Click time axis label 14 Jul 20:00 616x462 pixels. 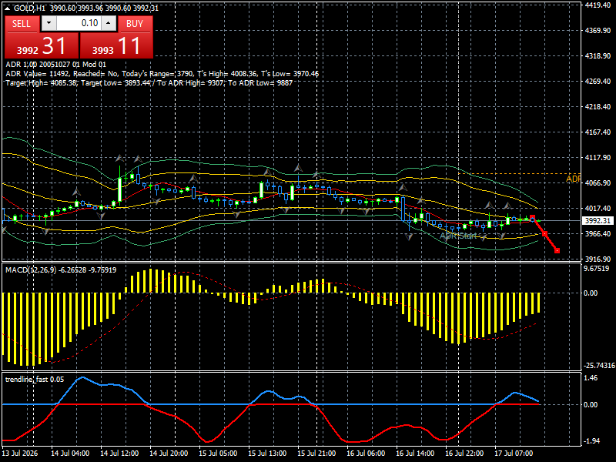(169, 454)
